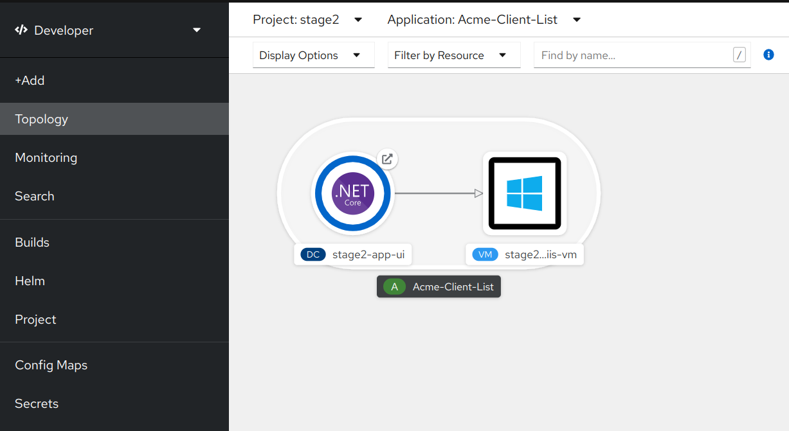The image size is (789, 431).
Task: Open the Monitoring sidebar item
Action: click(46, 157)
